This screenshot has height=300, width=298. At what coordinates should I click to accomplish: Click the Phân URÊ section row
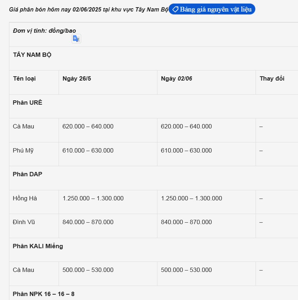(28, 103)
